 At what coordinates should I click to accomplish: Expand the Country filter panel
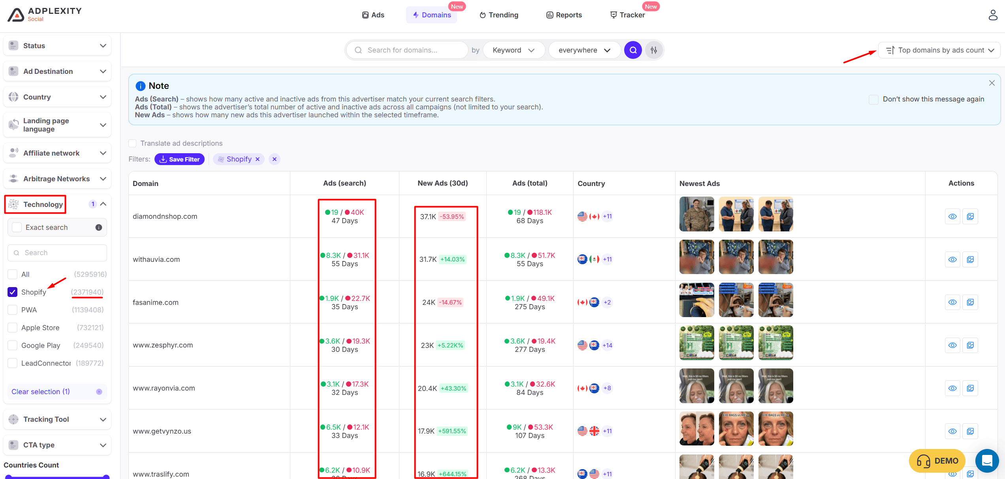57,97
